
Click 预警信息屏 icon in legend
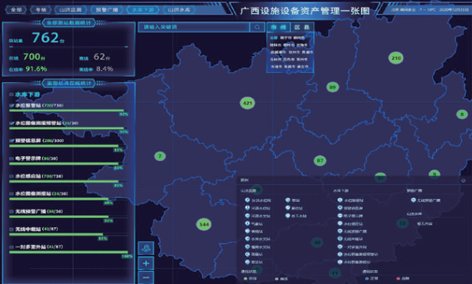point(340,208)
